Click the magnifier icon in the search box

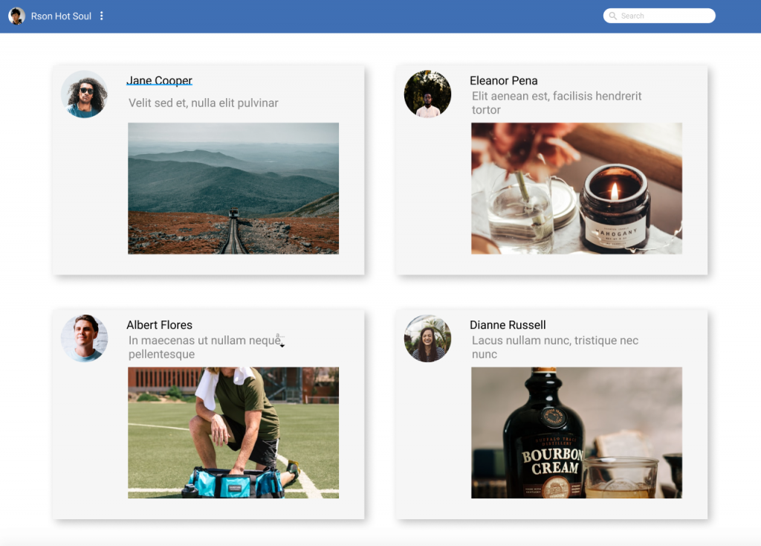pyautogui.click(x=613, y=16)
